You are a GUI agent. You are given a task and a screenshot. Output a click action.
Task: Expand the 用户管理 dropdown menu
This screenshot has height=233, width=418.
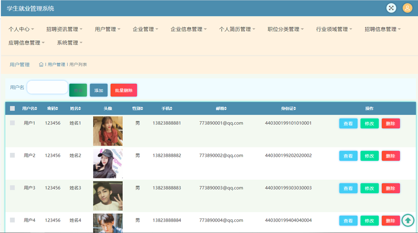coord(108,29)
